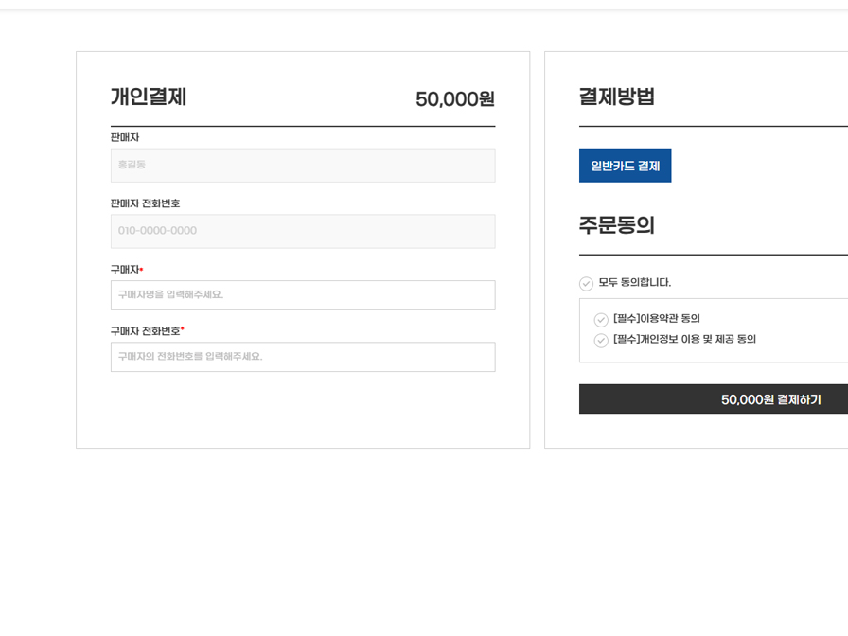Click the 50,000원 price display text

[453, 97]
